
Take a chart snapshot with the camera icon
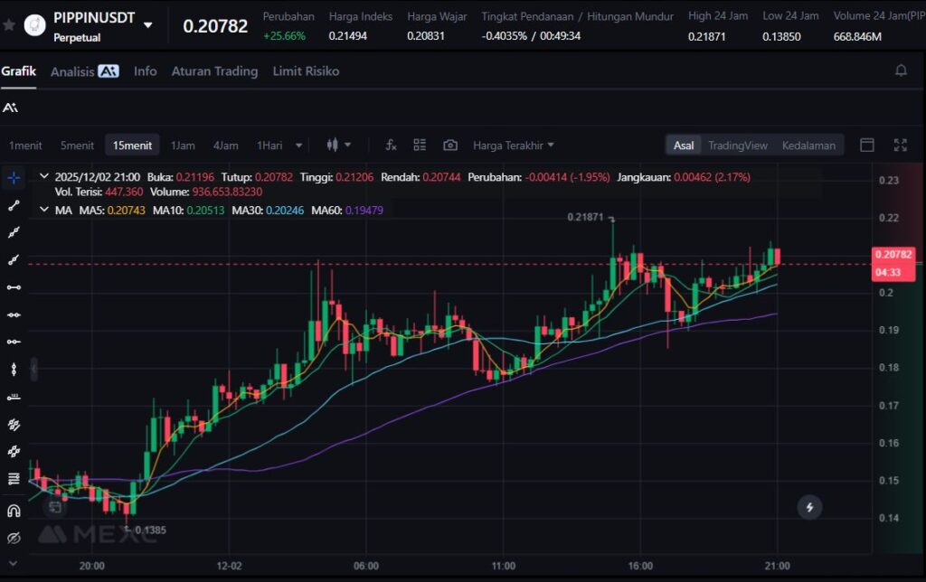point(450,145)
